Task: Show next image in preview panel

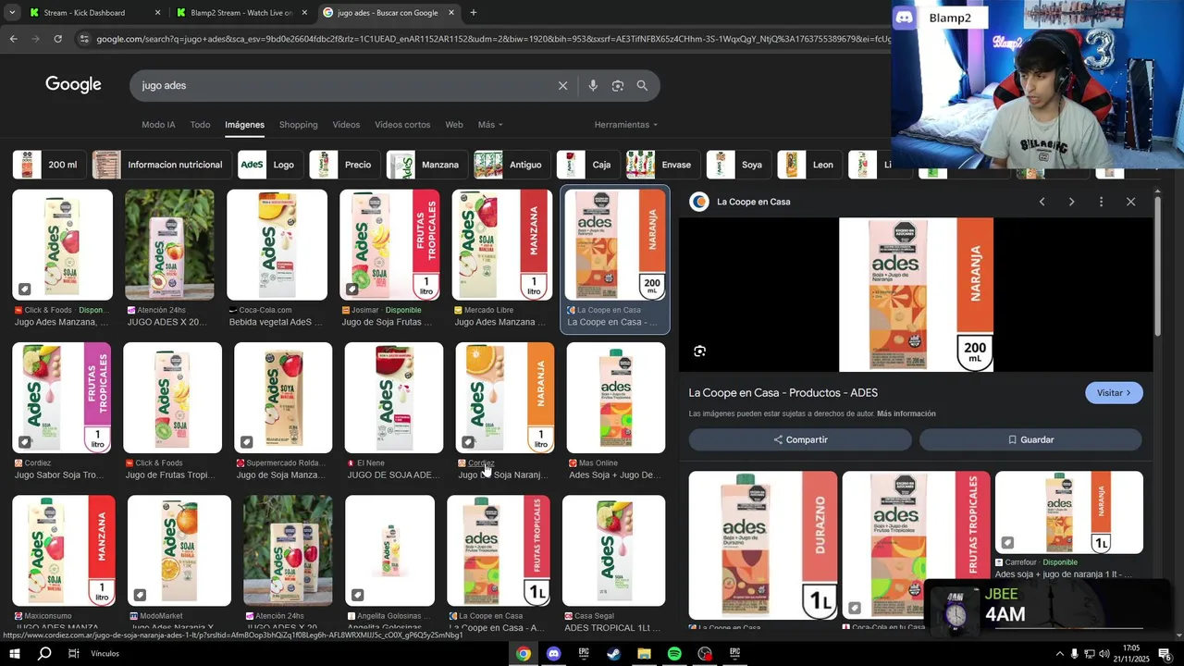Action: click(x=1071, y=202)
